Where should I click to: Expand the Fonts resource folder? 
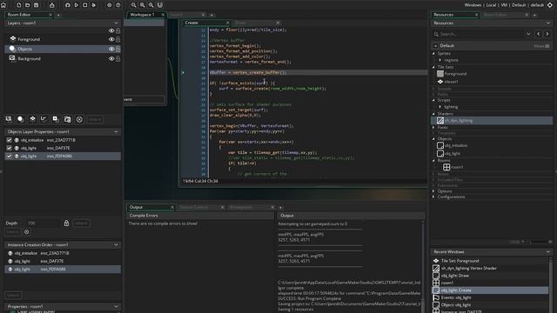coord(433,127)
